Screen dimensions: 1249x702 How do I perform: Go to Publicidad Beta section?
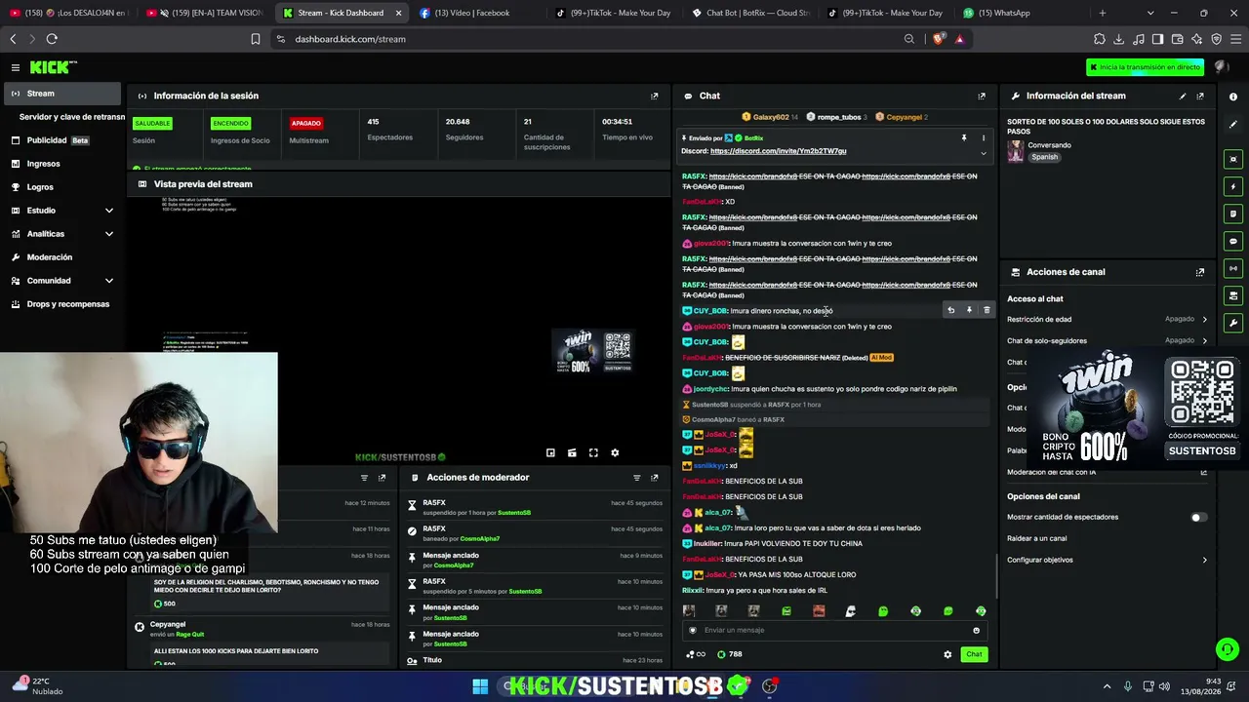[x=63, y=140]
